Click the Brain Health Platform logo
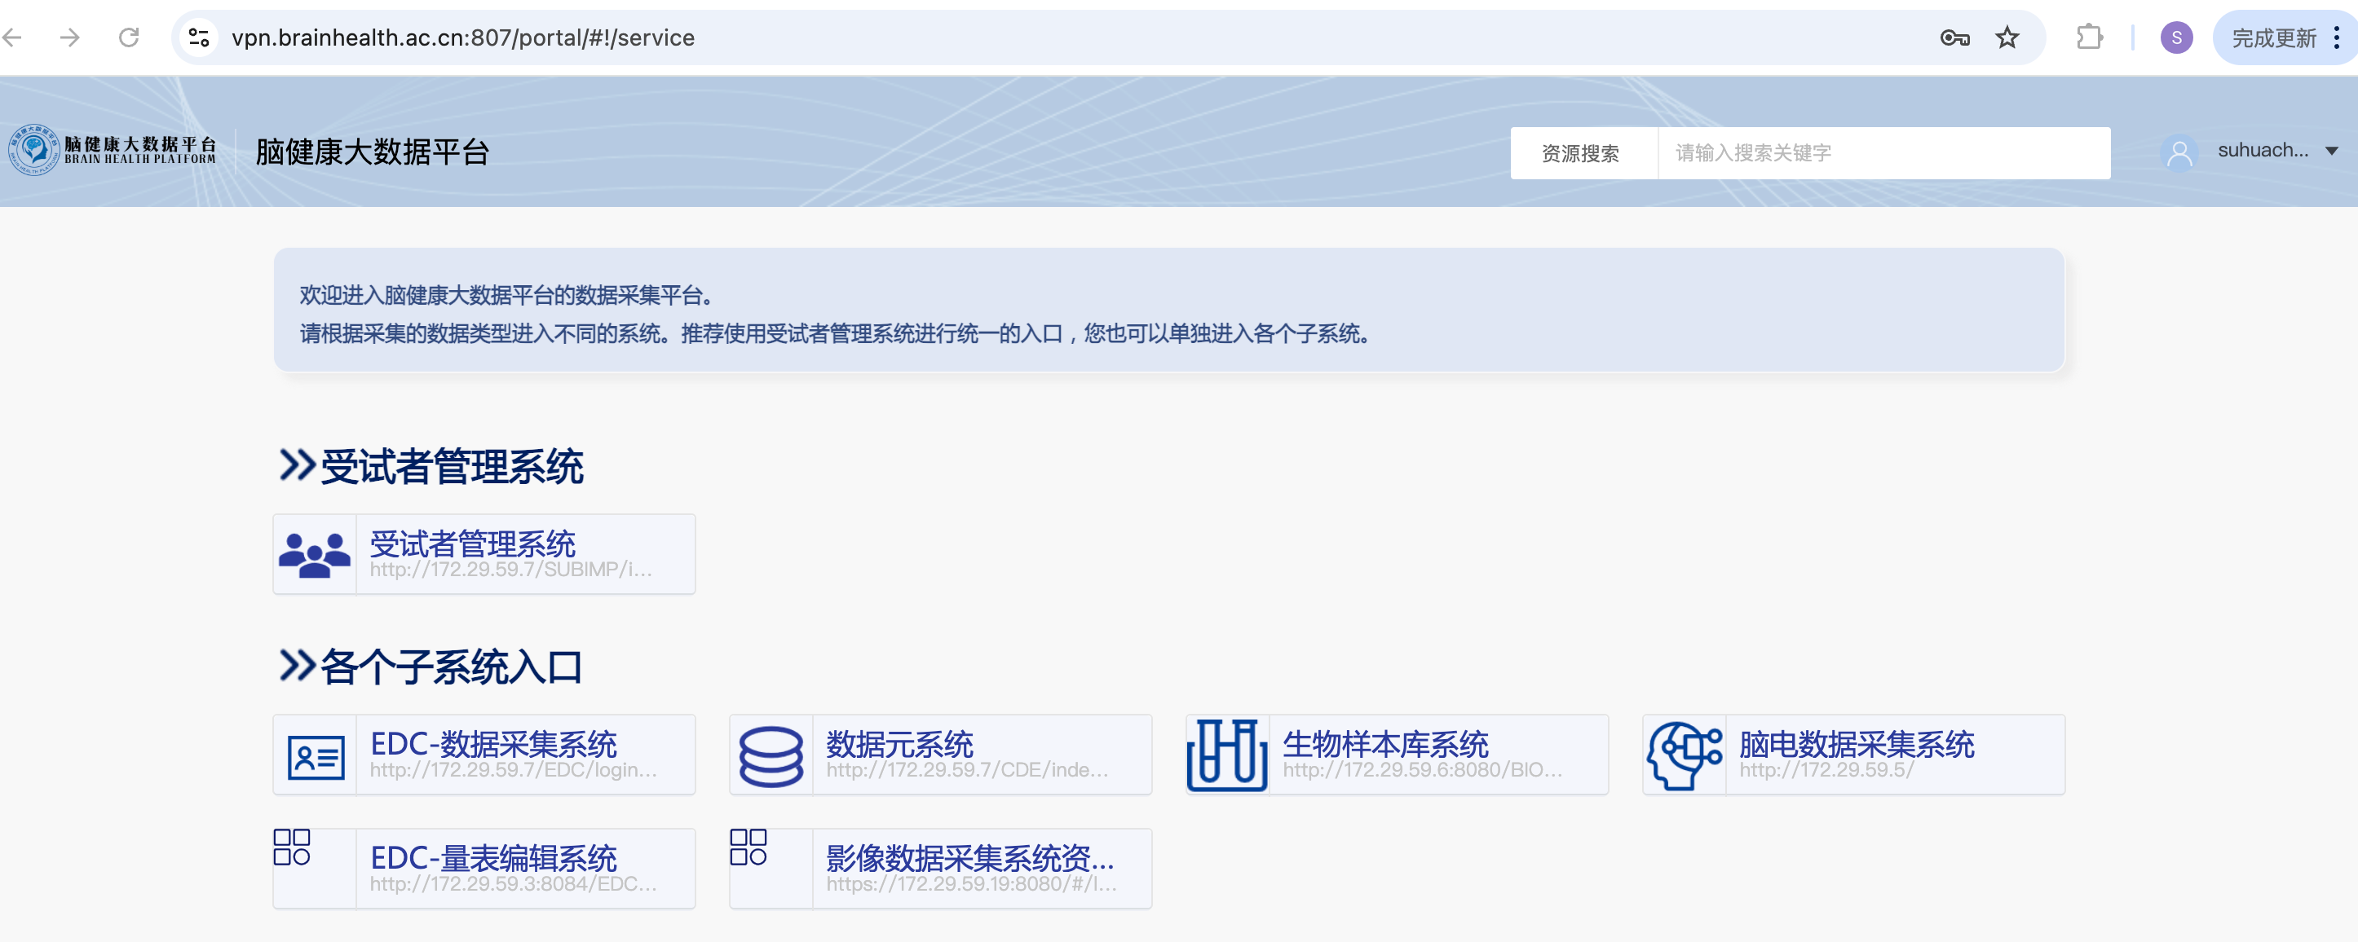Image resolution: width=2358 pixels, height=942 pixels. tap(112, 150)
